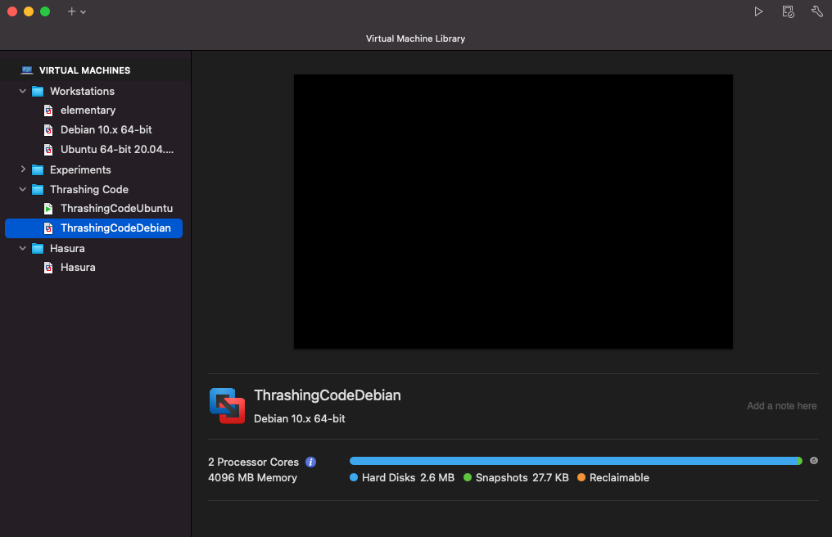Click the Debian 10.x VM file icon

point(48,130)
